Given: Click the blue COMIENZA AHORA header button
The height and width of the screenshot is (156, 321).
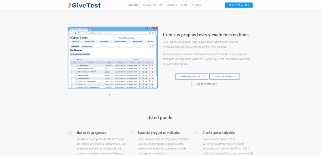Looking at the screenshot, I should 239,5.
